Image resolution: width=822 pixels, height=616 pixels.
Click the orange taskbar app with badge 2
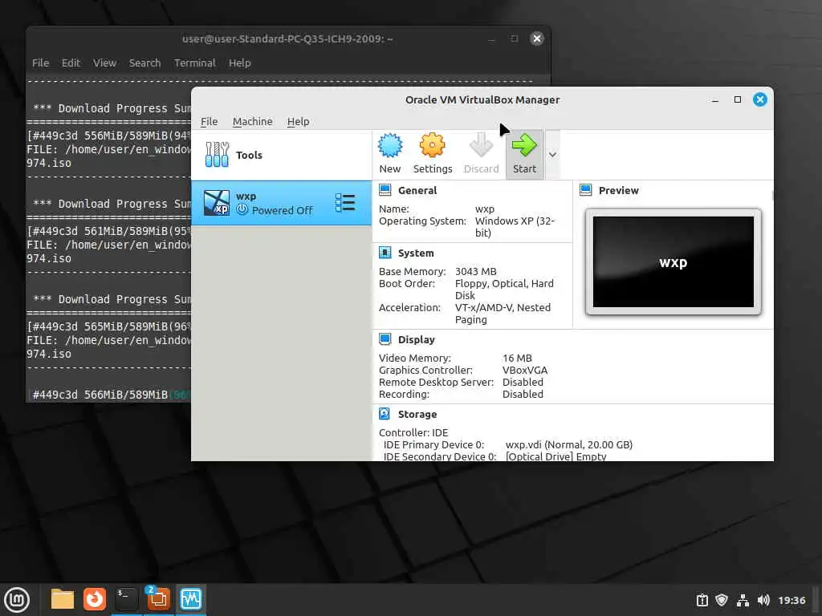(x=158, y=598)
